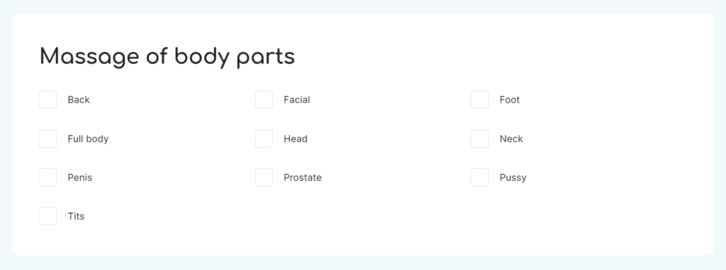
Task: Click the "Penis" label text
Action: (x=79, y=177)
